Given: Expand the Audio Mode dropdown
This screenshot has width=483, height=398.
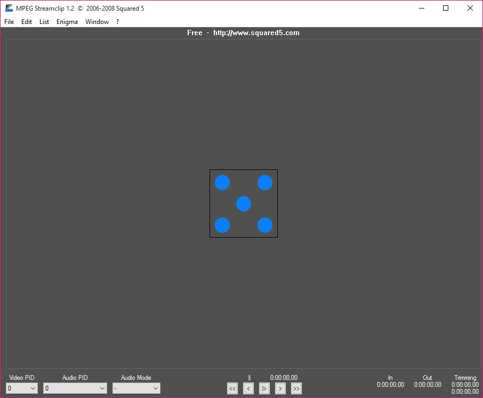Looking at the screenshot, I should pyautogui.click(x=136, y=388).
